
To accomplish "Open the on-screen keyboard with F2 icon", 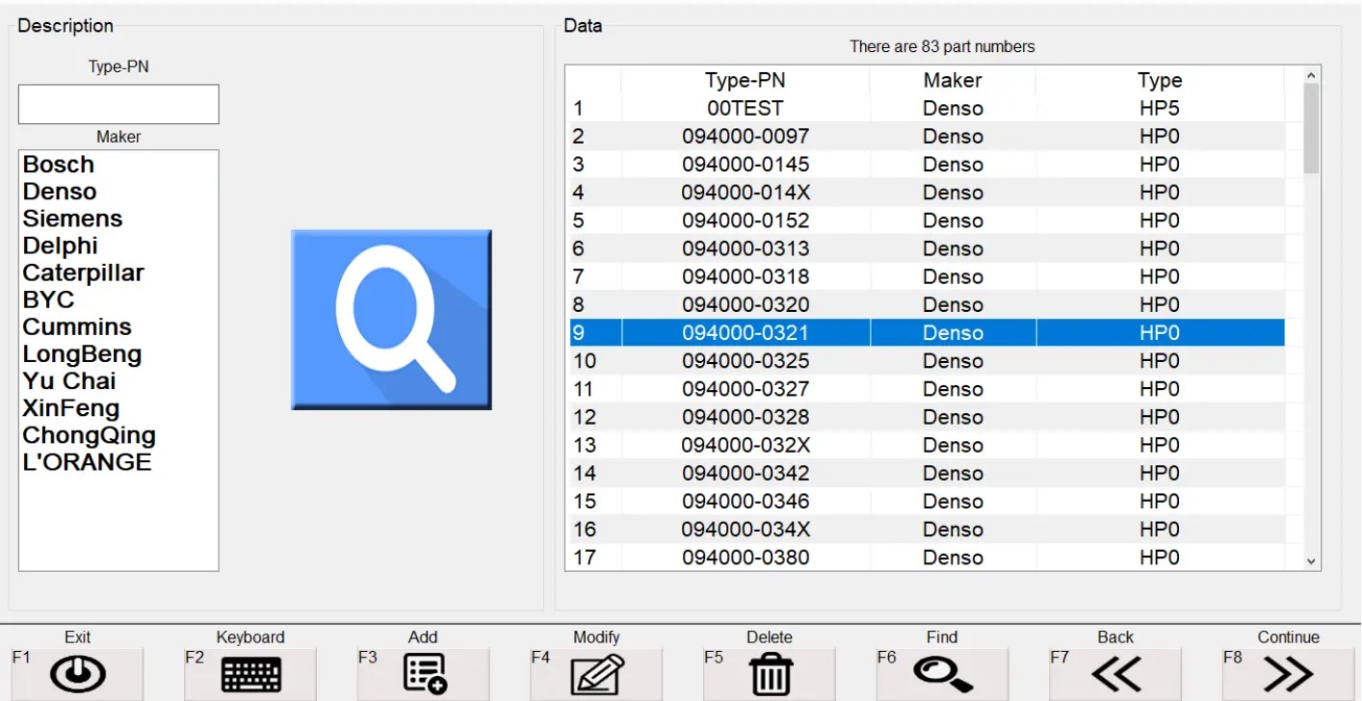I will click(x=251, y=673).
